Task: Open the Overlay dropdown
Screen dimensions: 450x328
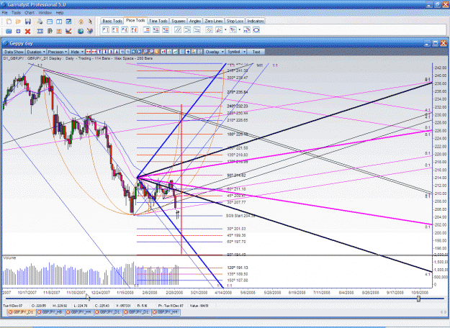Action: pos(215,52)
